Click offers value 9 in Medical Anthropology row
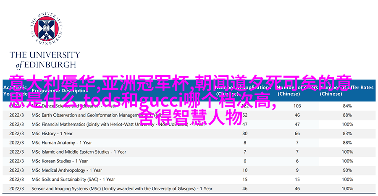Image resolution: width=378 pixels, height=196 pixels. tap(297, 170)
